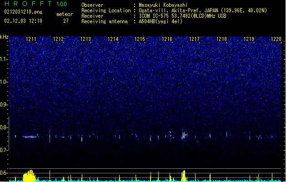Click the 1.0 kHz frequency label
The image size is (286, 182).
[x=4, y=82]
